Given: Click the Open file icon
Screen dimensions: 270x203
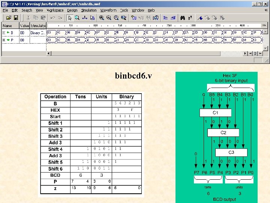Looking at the screenshot, I should 9,18.
